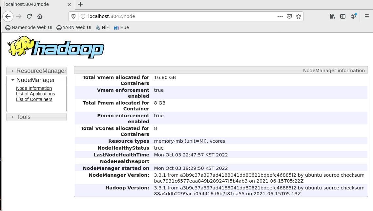The width and height of the screenshot is (373, 211).
Task: Open the Library icon
Action: click(332, 16)
